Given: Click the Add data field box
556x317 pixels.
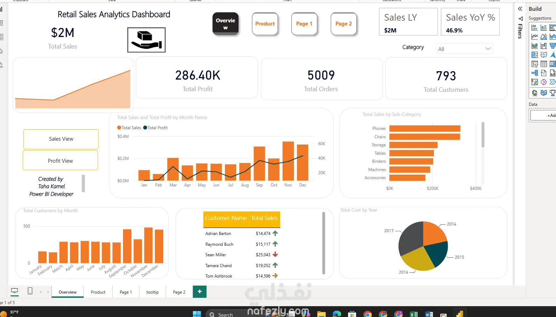Looking at the screenshot, I should [543, 115].
